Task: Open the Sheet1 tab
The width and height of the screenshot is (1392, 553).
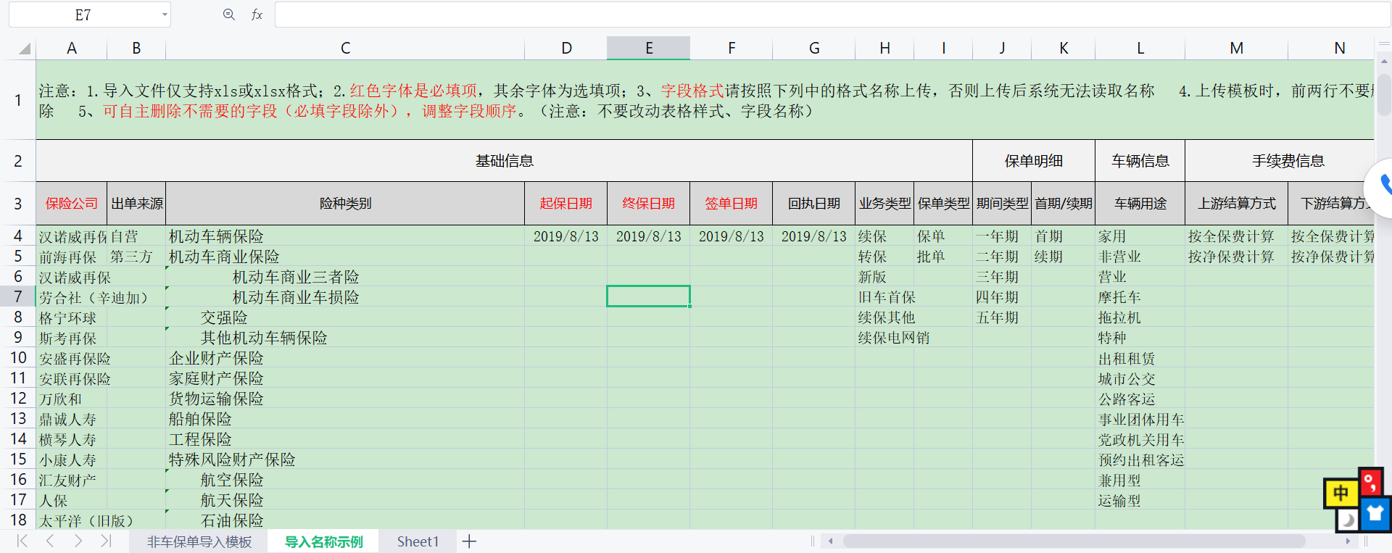Action: tap(418, 541)
